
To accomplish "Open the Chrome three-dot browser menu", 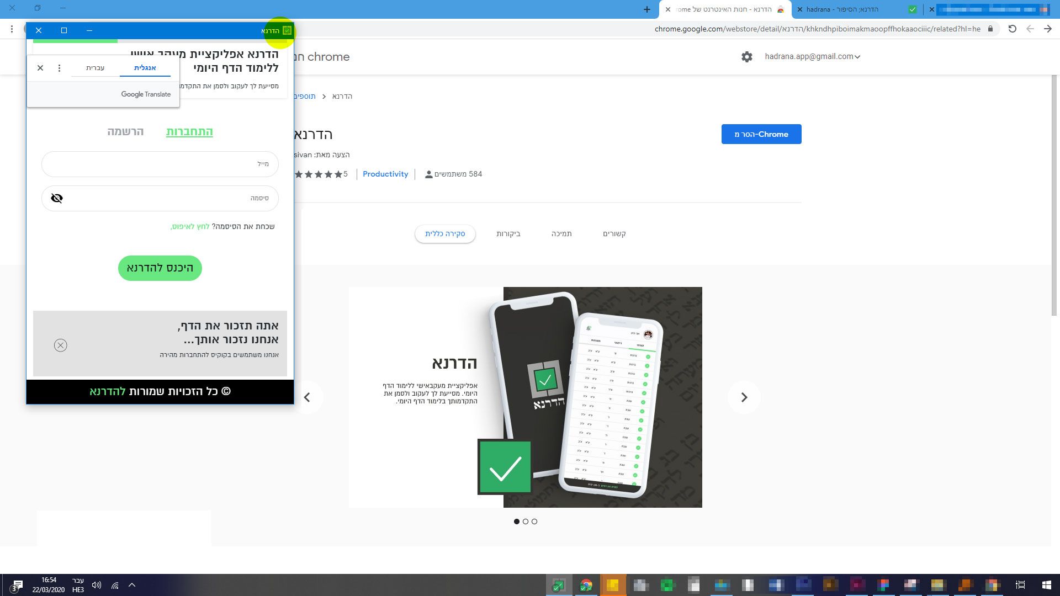I will click(12, 29).
